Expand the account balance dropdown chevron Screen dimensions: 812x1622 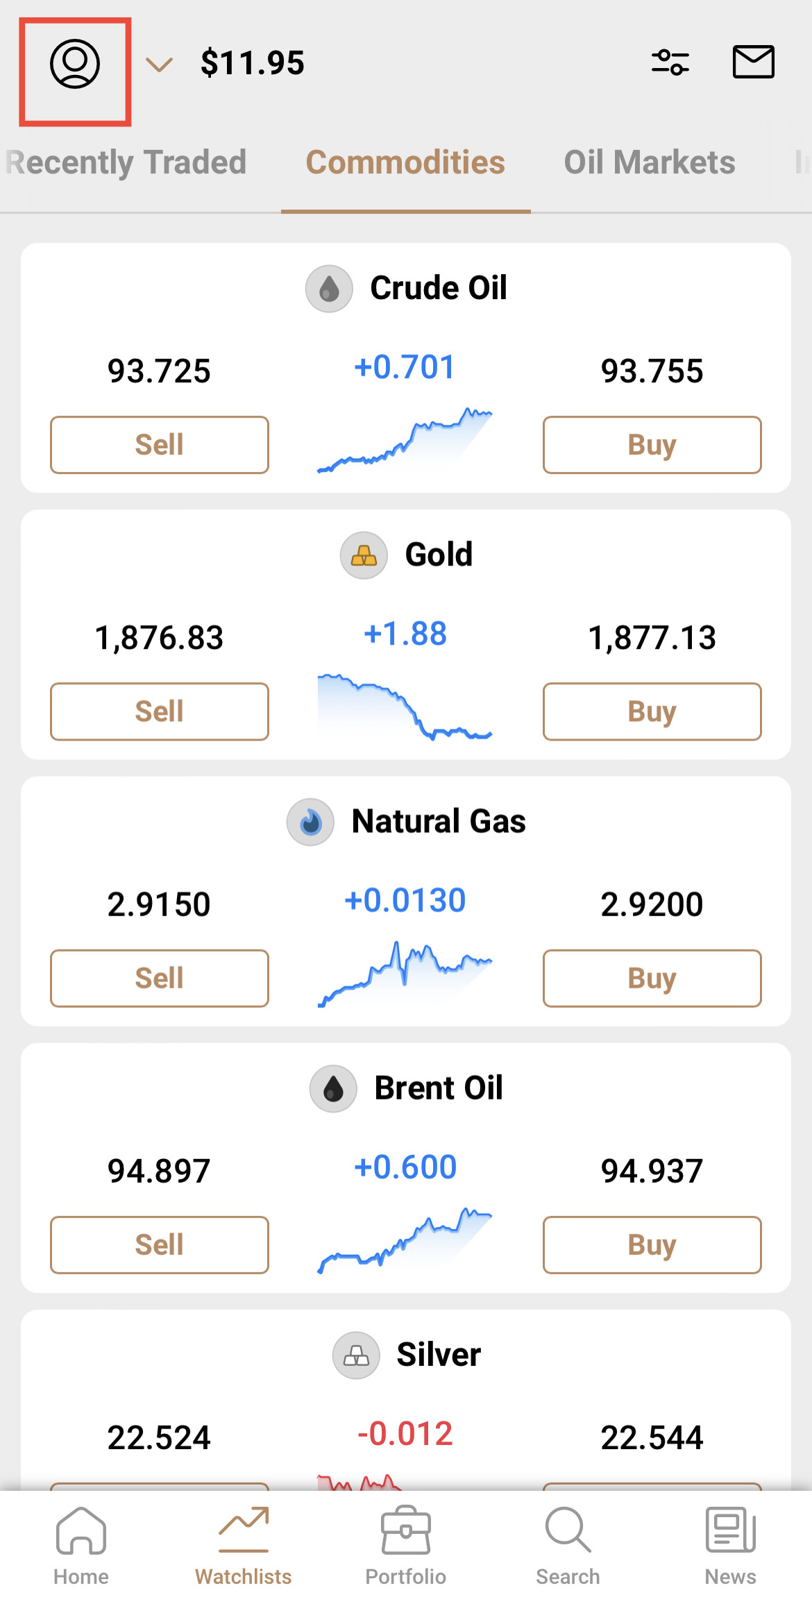(x=159, y=65)
